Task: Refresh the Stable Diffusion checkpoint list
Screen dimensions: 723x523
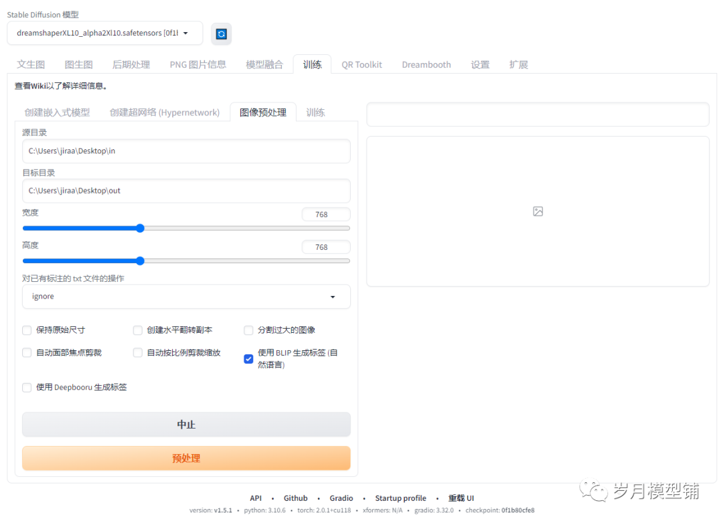Action: [x=221, y=33]
